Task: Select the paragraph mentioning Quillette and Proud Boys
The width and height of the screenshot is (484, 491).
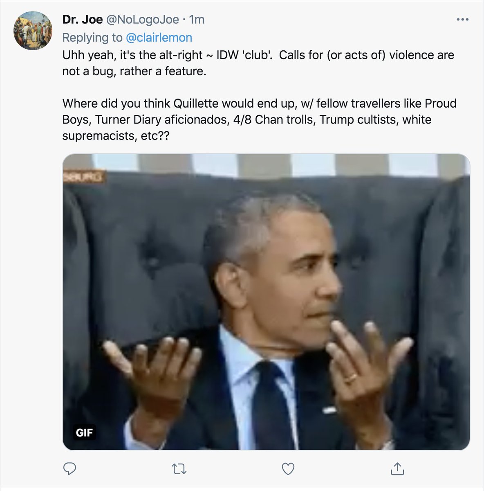Action: (260, 119)
